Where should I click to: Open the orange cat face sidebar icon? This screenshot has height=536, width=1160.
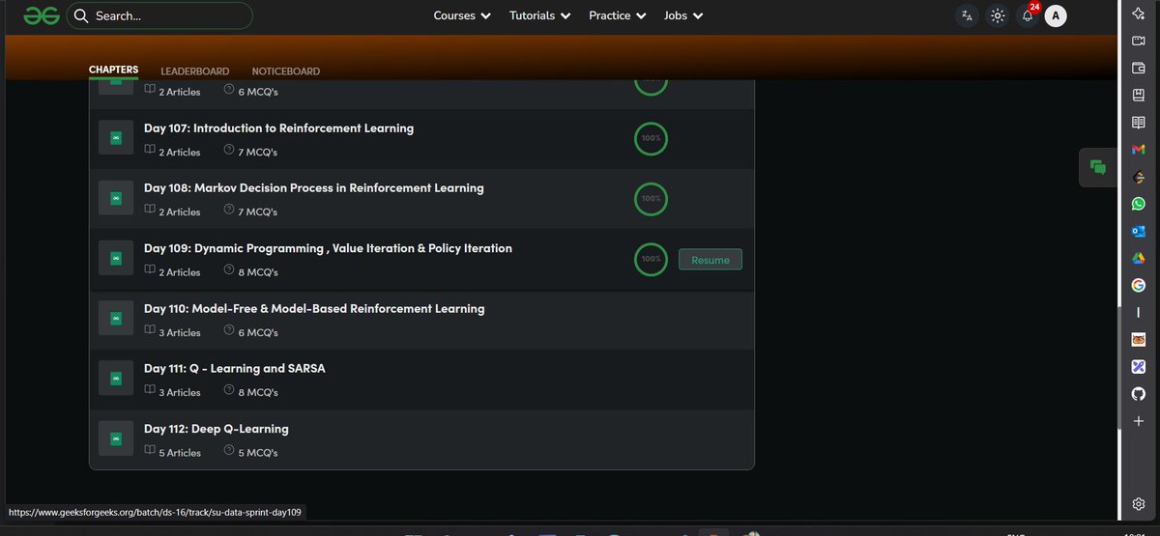click(x=1139, y=339)
